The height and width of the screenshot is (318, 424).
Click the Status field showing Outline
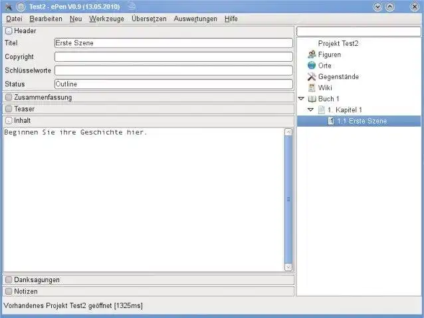173,84
